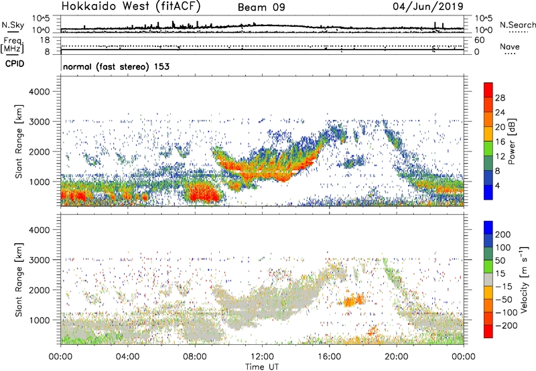Screen dimensions: 536x371
Task: Click the 'Beam 09' label
Action: (x=261, y=7)
